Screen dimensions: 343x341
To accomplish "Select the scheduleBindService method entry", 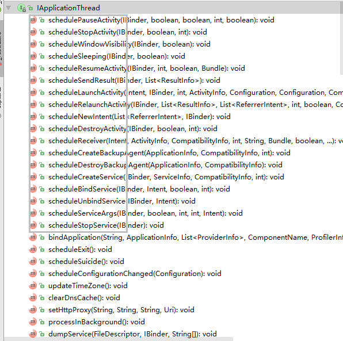I will [x=139, y=189].
